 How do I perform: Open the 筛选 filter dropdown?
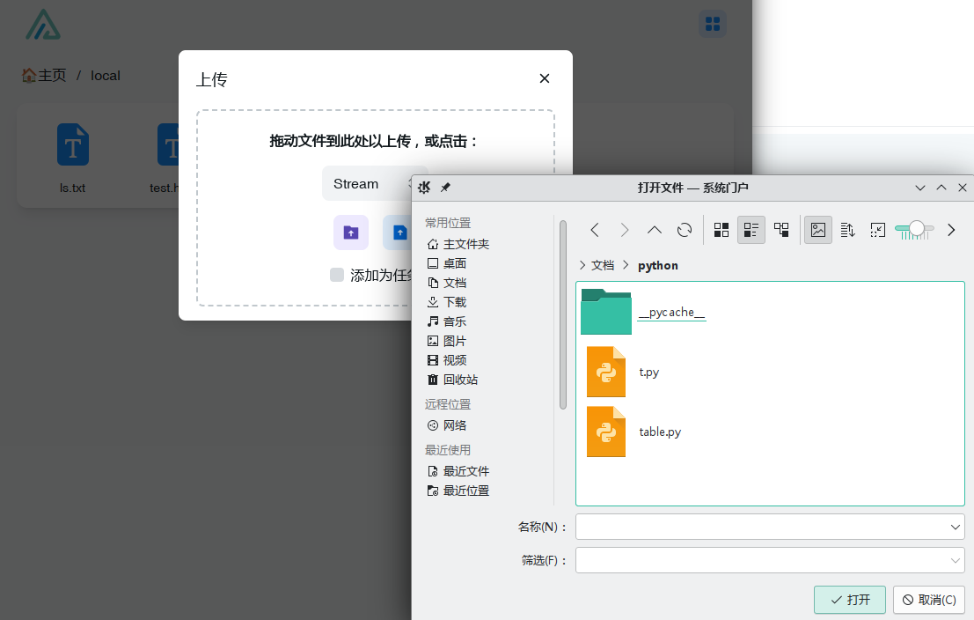point(956,560)
